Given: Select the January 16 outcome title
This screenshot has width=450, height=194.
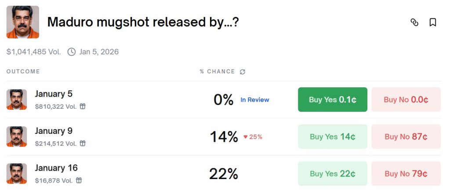Looking at the screenshot, I should pos(56,168).
